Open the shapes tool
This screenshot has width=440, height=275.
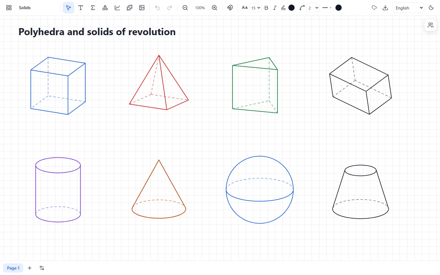point(105,8)
